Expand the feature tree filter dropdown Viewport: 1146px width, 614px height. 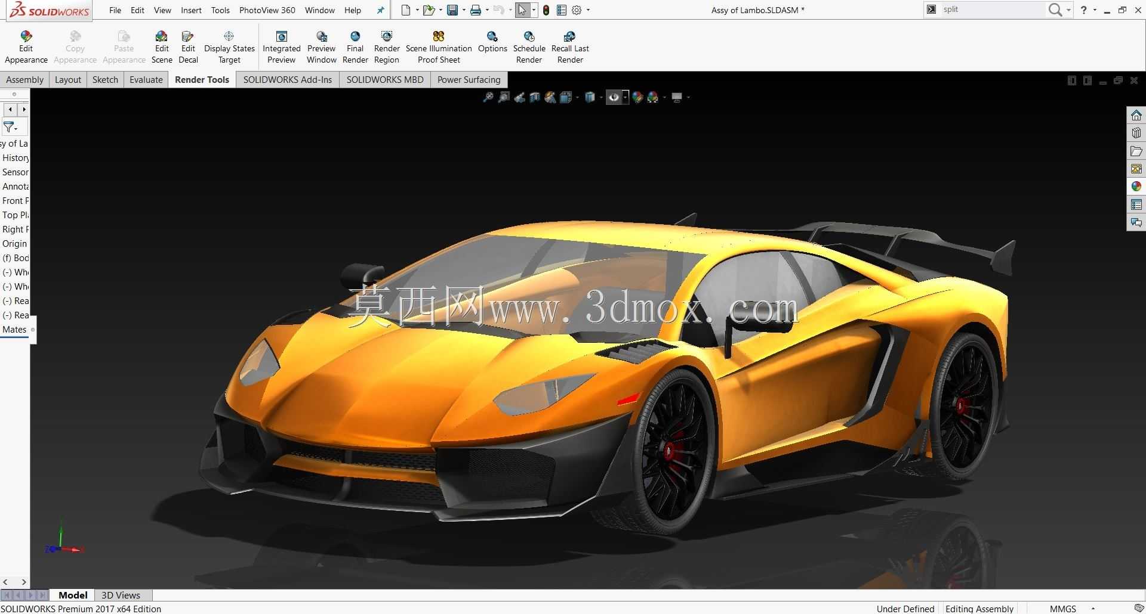point(11,127)
